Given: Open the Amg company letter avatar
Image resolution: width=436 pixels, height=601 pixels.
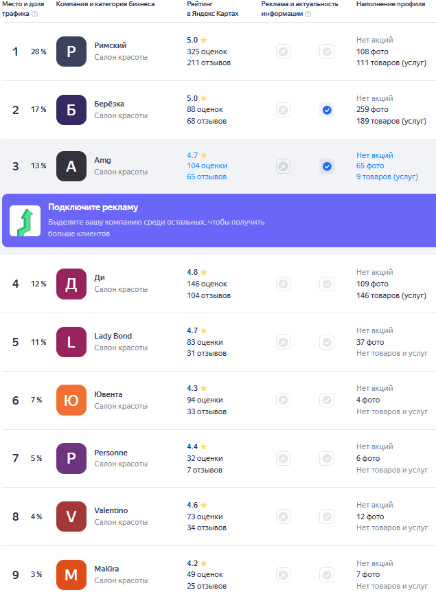Looking at the screenshot, I should point(71,166).
